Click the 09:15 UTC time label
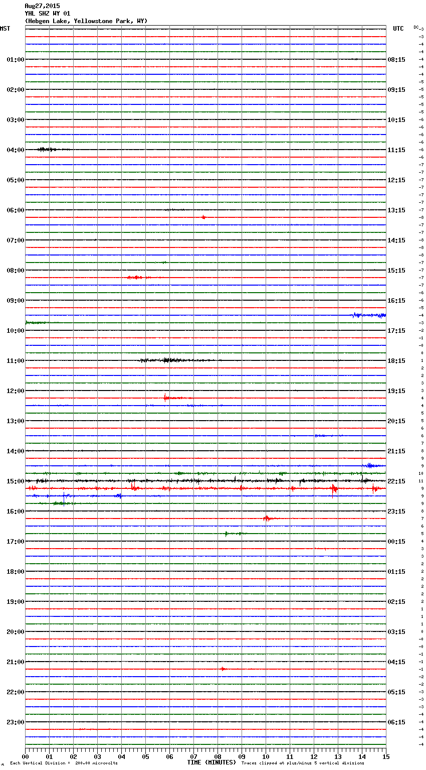Image resolution: width=426 pixels, height=770 pixels. (396, 90)
